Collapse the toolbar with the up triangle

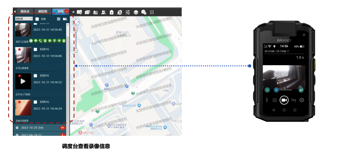click(x=73, y=12)
